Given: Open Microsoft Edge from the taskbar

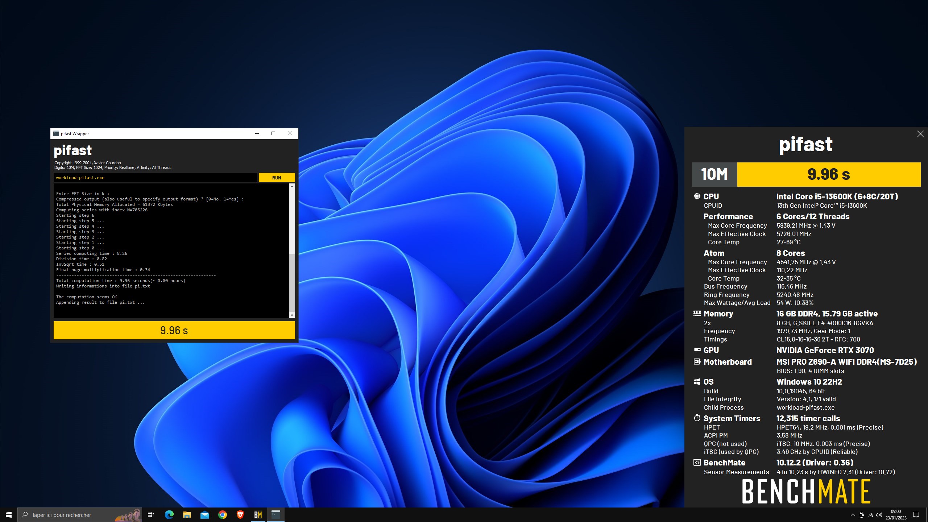Looking at the screenshot, I should 169,515.
